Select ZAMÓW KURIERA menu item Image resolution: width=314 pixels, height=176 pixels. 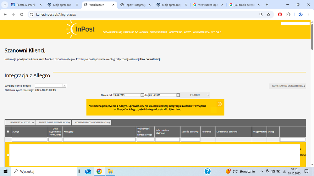point(158,32)
